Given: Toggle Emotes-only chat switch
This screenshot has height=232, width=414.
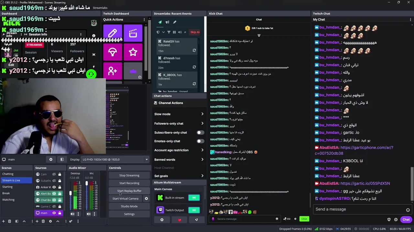Looking at the screenshot, I should (x=200, y=141).
